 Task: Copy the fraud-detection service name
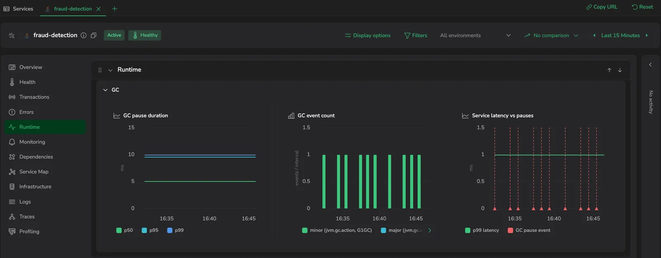pos(94,35)
